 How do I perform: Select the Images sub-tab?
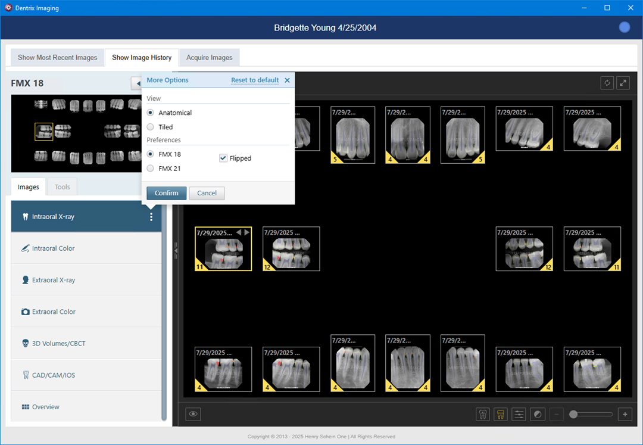click(29, 187)
